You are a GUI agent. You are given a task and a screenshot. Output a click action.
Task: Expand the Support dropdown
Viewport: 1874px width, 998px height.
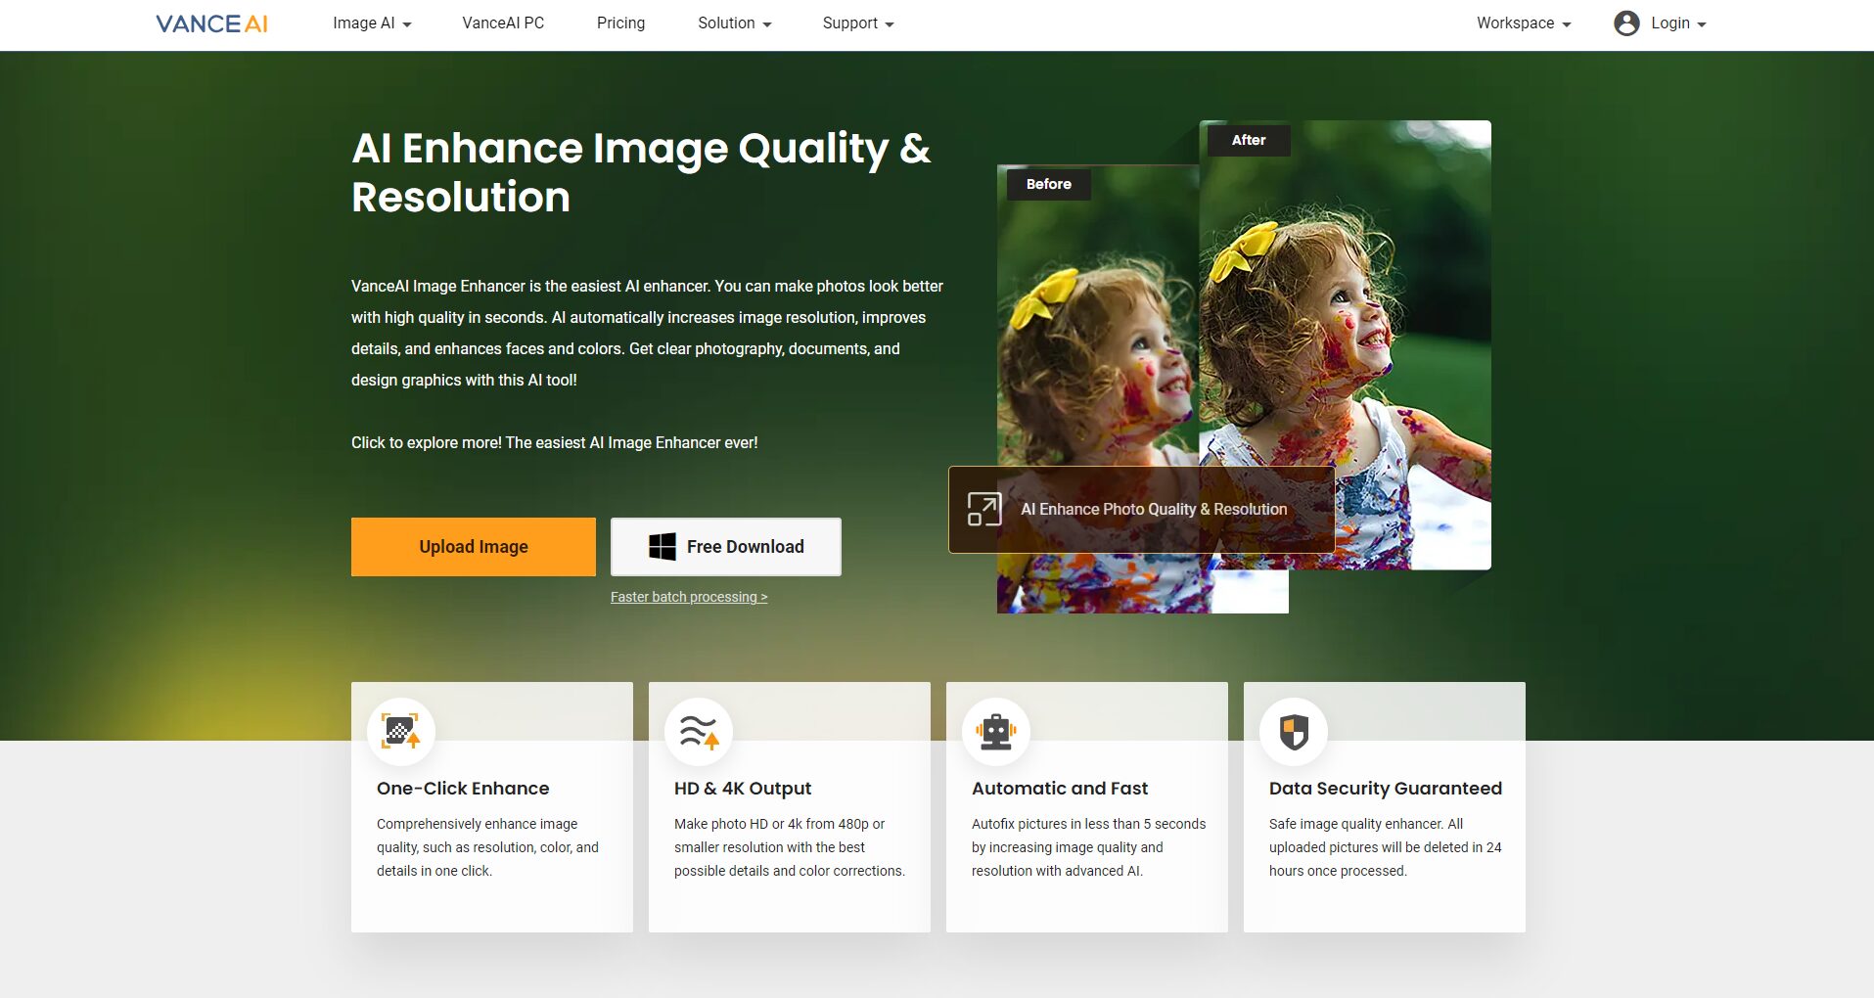point(857,23)
